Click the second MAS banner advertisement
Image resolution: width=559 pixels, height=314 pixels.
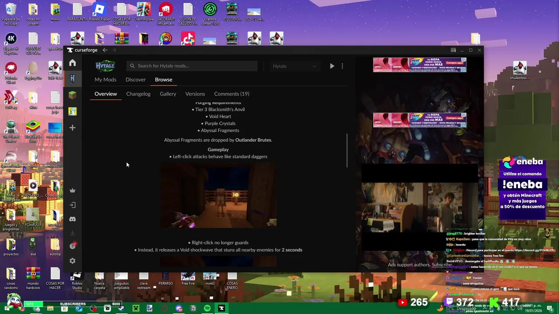click(420, 120)
